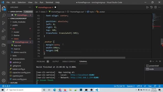163x92 pixels.
Task: Open main.ts file
Action: [x=20, y=49]
